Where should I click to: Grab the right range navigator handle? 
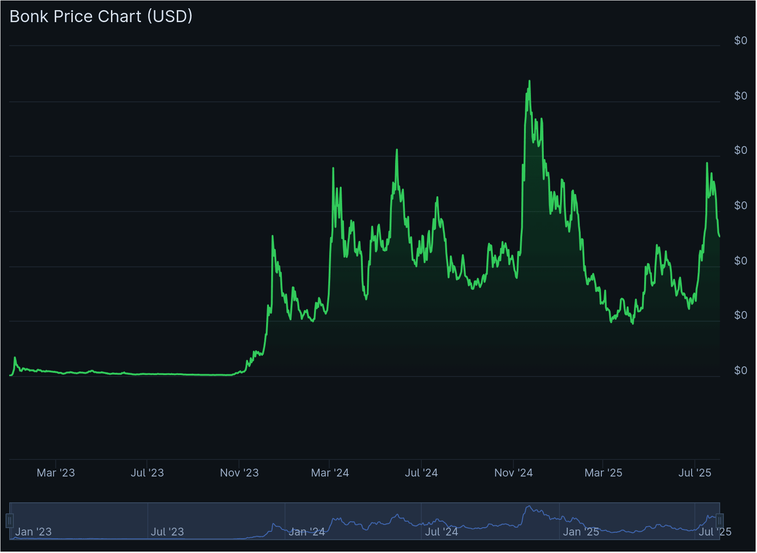pos(720,521)
